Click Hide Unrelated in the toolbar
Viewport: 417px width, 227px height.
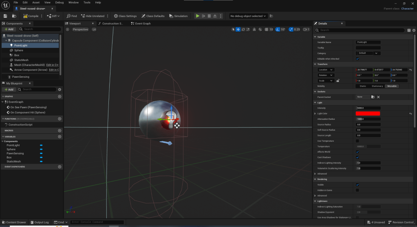click(x=93, y=16)
